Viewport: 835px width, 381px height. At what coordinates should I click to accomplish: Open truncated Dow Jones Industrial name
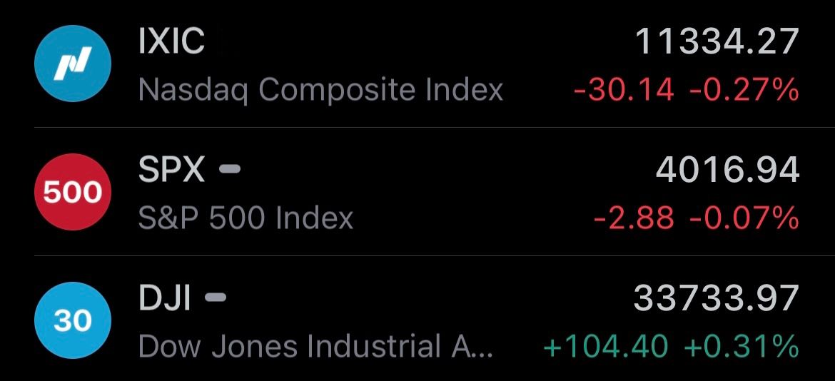[315, 346]
